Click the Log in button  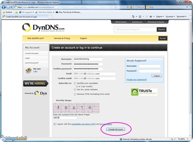coord(157,76)
